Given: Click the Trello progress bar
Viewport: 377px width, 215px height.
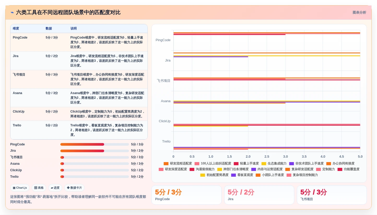Looking at the screenshot, I should 95,177.
